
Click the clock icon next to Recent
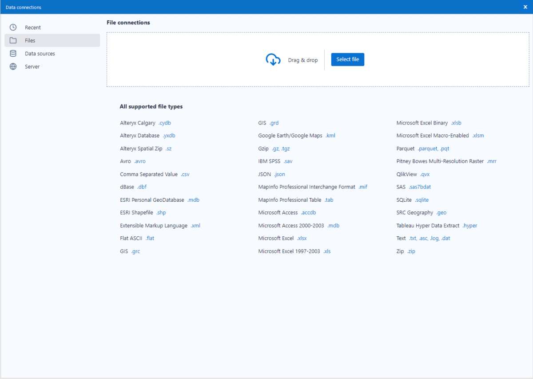(13, 27)
